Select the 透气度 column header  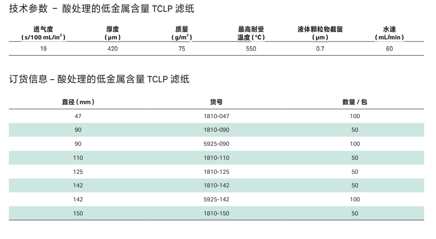tap(43, 29)
